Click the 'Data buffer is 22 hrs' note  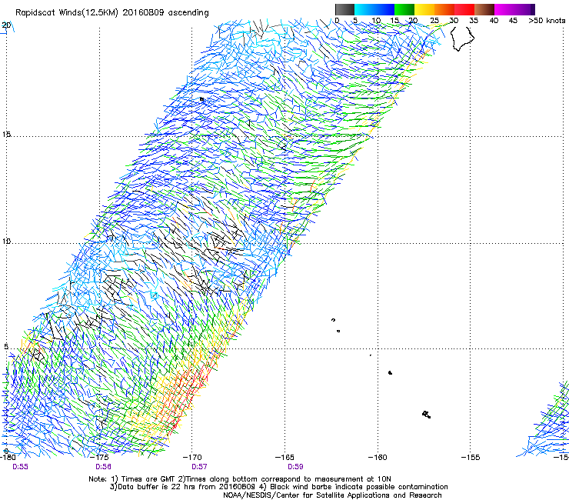(185, 487)
